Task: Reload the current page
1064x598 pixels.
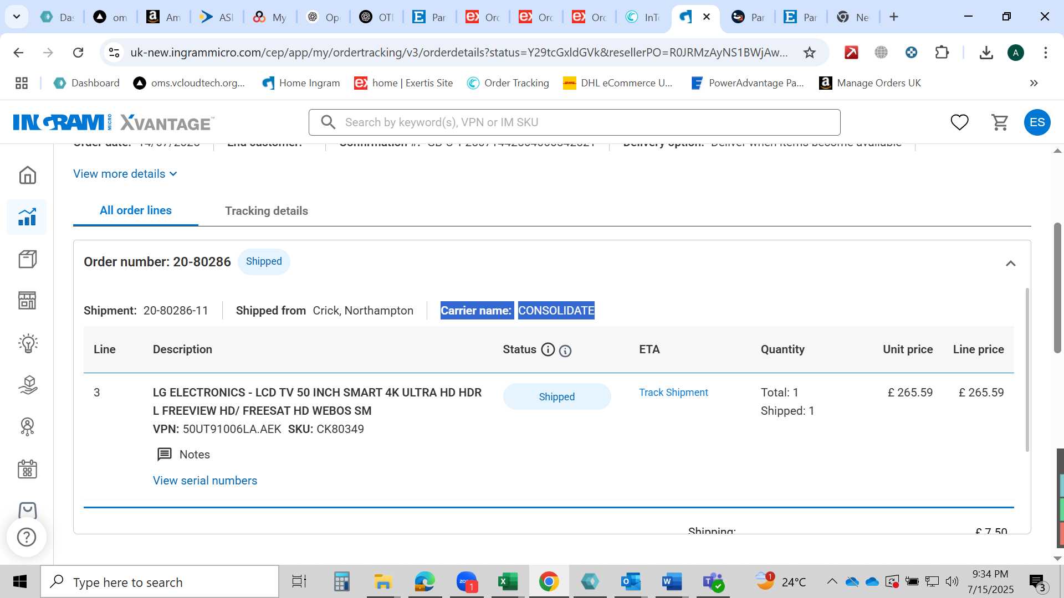Action: (78, 53)
